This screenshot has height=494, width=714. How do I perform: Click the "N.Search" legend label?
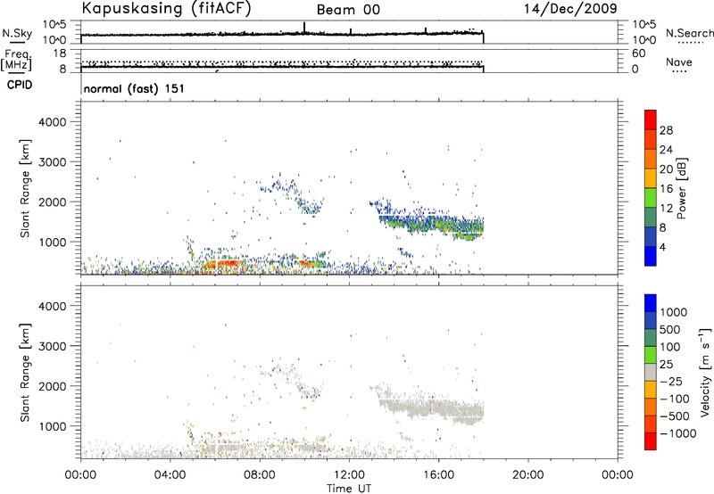(690, 33)
